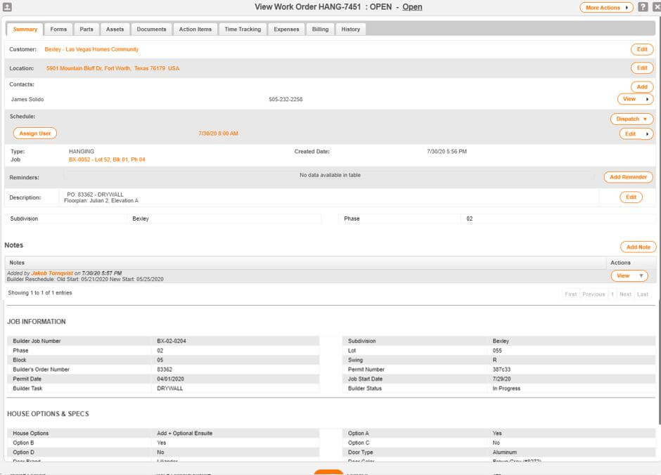Switch to the Billing tab

tap(320, 29)
